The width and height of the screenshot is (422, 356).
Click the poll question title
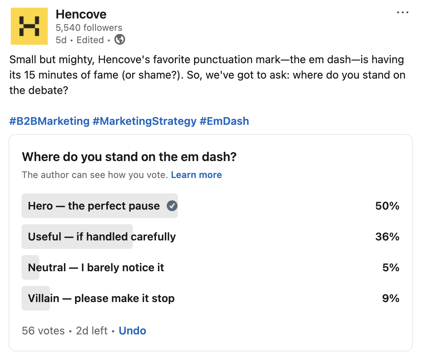(x=129, y=157)
